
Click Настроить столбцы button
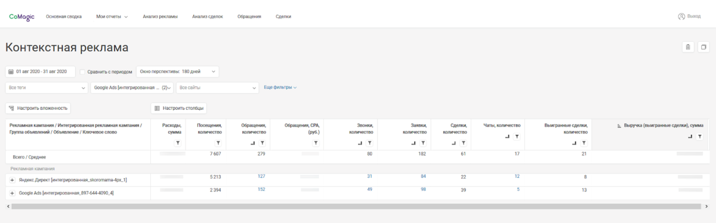click(x=178, y=108)
